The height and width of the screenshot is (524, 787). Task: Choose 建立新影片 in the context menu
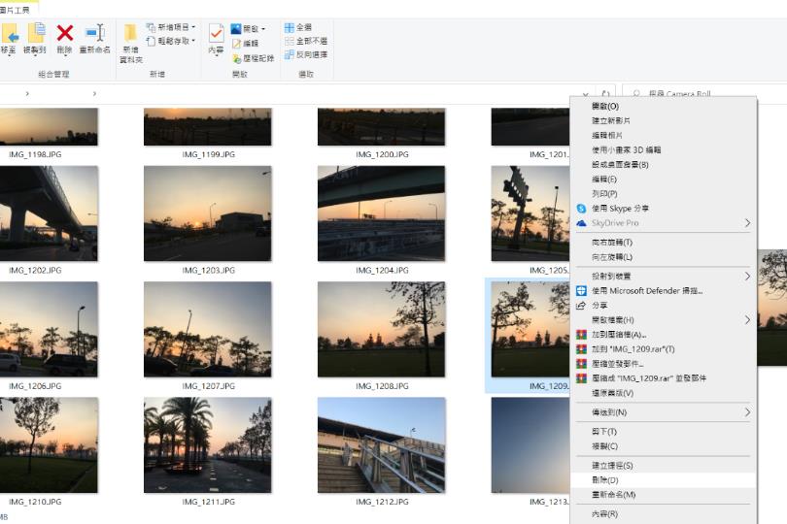(x=663, y=120)
